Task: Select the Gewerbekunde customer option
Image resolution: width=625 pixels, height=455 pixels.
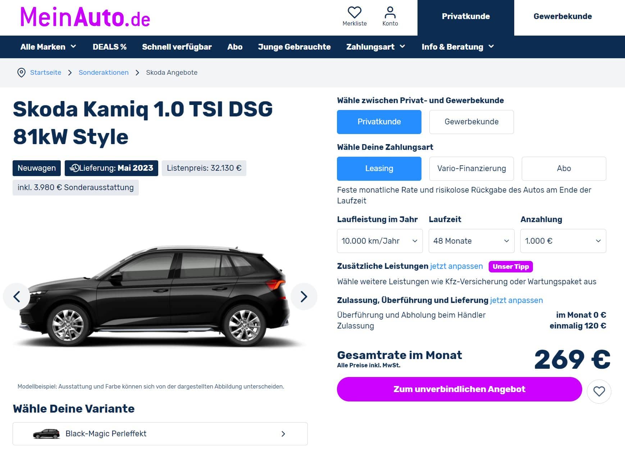Action: coord(471,122)
